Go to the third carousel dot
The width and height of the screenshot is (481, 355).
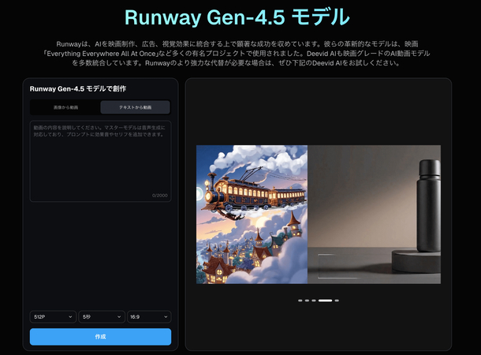pyautogui.click(x=314, y=301)
